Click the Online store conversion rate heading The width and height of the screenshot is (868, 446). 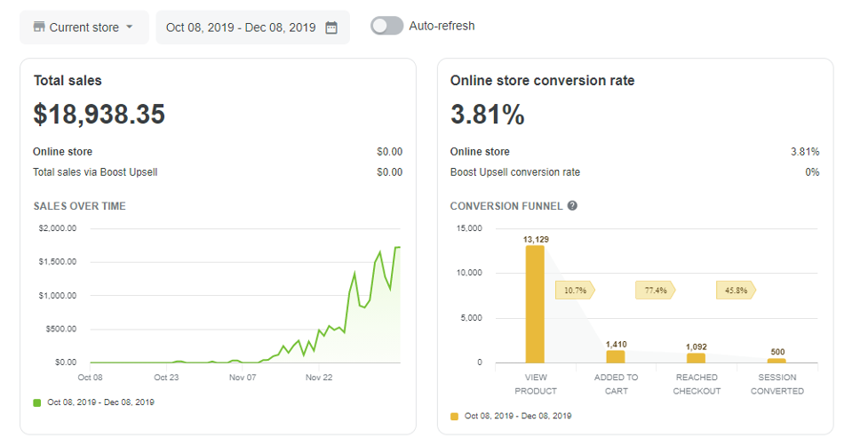543,81
